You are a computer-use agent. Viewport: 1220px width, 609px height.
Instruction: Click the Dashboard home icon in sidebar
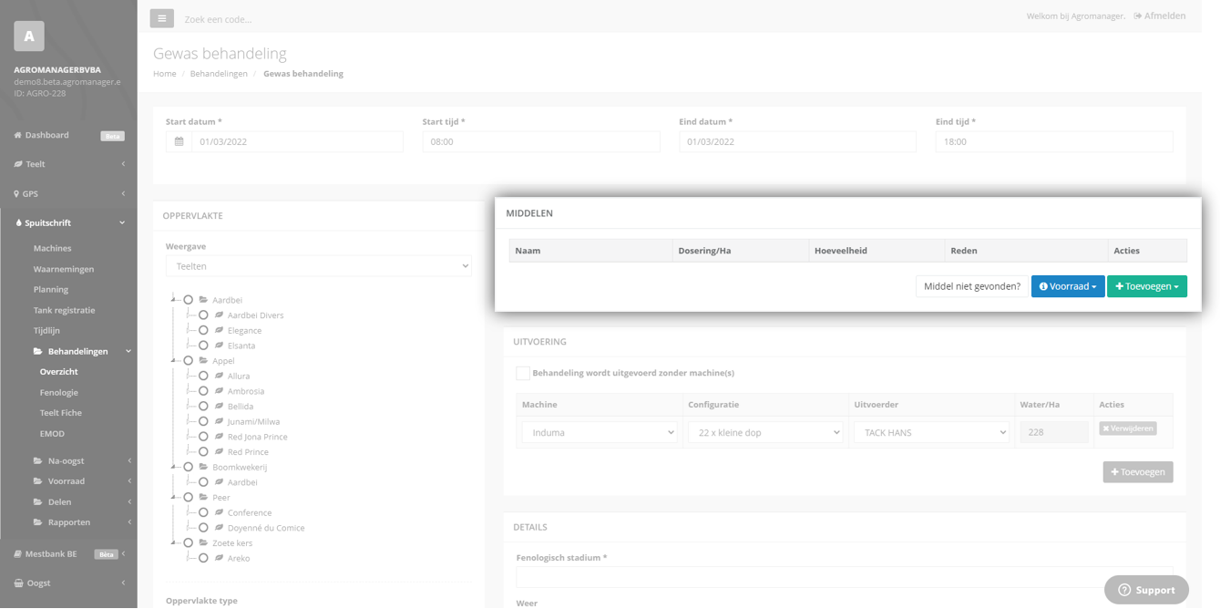point(17,135)
